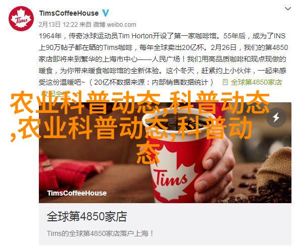Open the Tims maple leaf avatar

point(21,19)
